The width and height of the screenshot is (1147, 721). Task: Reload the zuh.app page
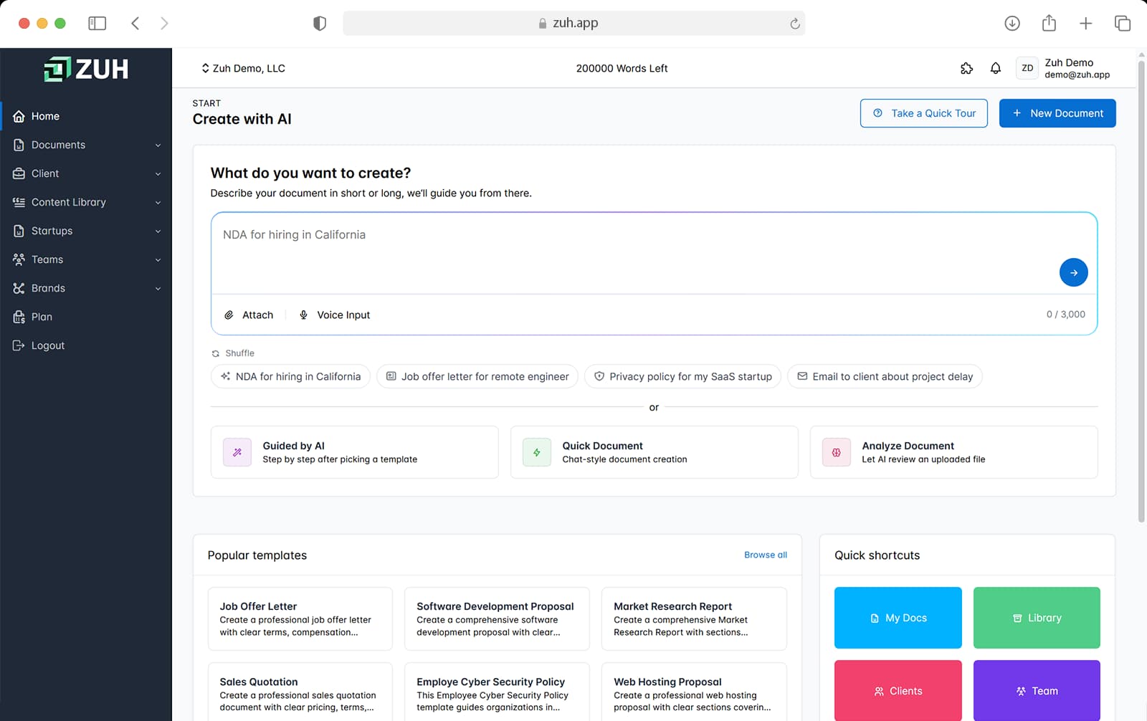tap(795, 24)
